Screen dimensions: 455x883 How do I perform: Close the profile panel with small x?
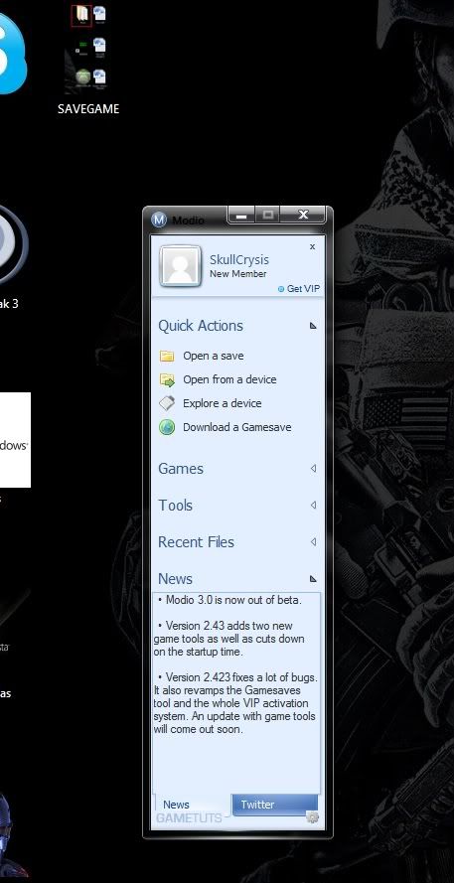coord(313,246)
